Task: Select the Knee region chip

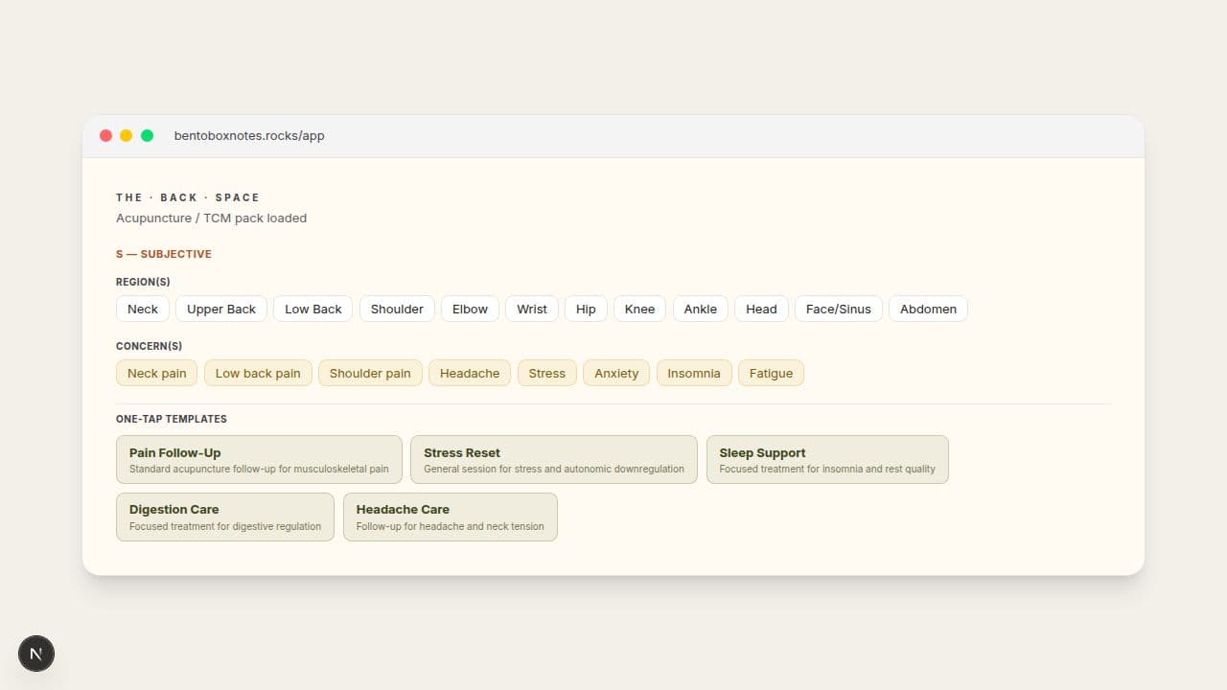Action: pyautogui.click(x=639, y=309)
